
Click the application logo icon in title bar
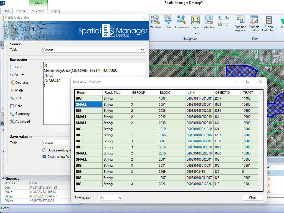coord(2,3)
